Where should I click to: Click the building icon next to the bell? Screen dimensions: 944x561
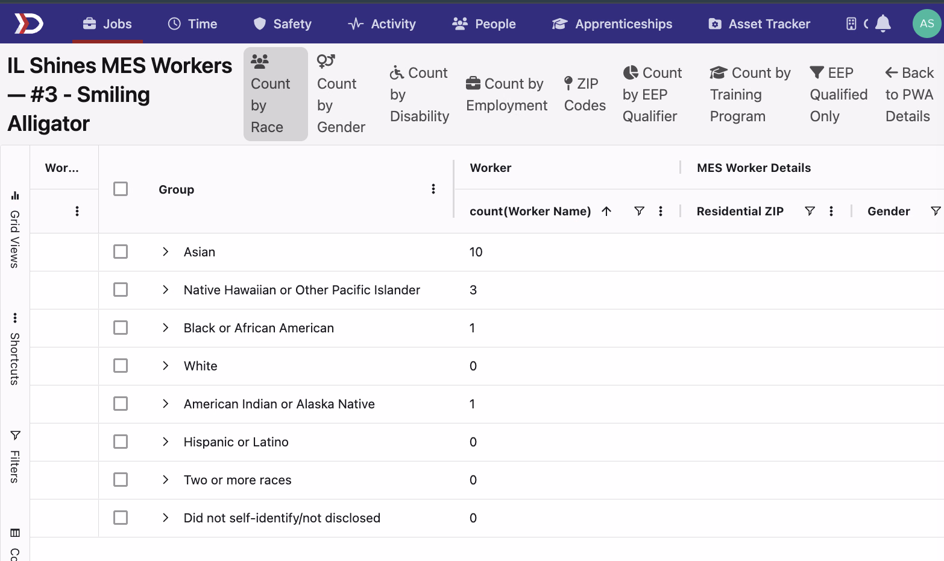[851, 24]
